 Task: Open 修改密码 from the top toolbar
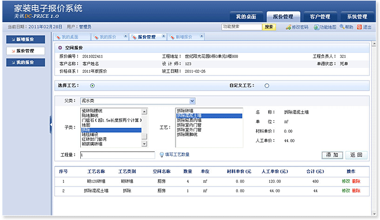297,27
